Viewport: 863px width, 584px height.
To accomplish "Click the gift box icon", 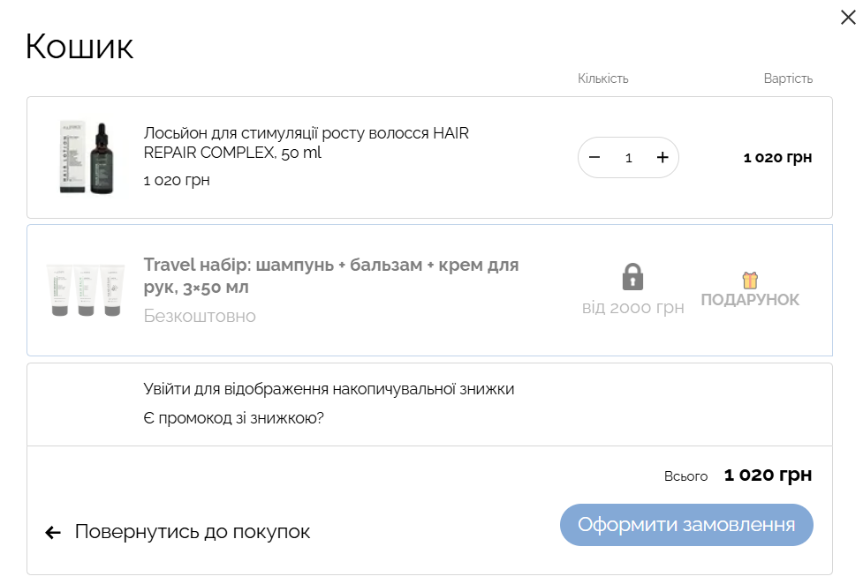I will (x=750, y=281).
